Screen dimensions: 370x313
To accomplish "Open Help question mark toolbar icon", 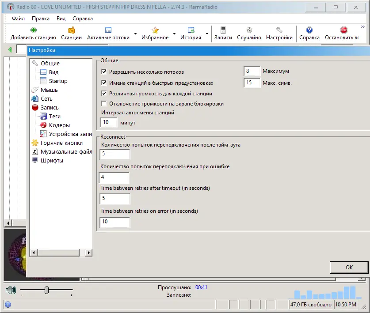I will coord(309,30).
